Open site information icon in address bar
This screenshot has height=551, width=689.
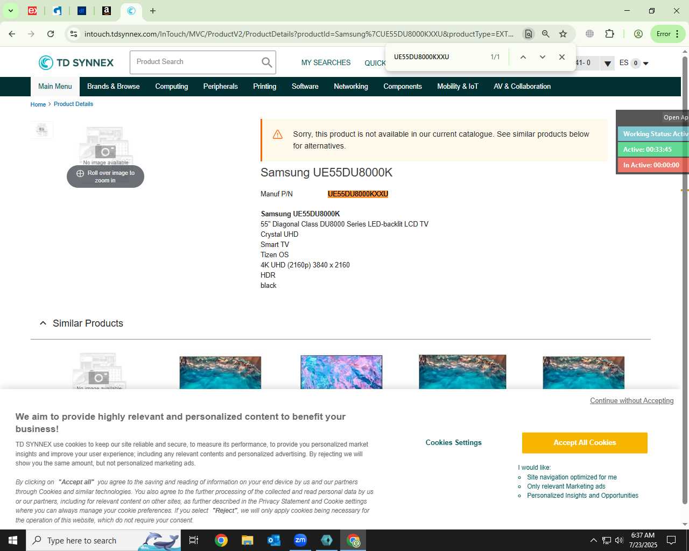click(74, 34)
